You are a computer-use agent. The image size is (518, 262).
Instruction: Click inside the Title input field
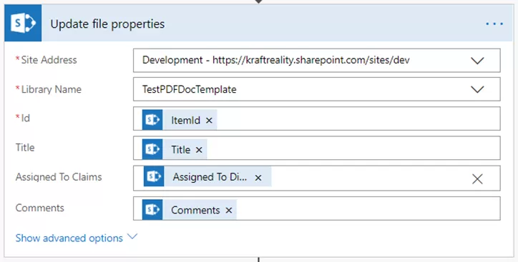[x=317, y=148]
